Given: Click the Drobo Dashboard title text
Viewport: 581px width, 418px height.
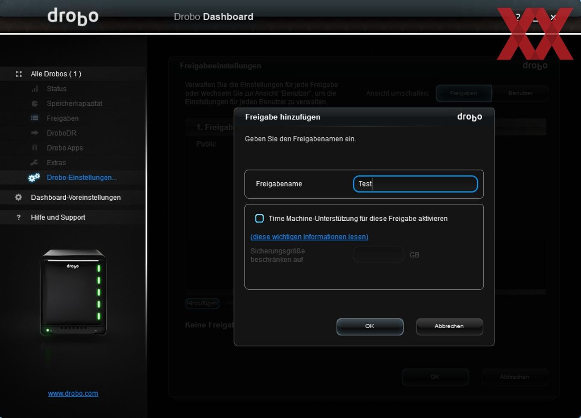Looking at the screenshot, I should [x=214, y=17].
